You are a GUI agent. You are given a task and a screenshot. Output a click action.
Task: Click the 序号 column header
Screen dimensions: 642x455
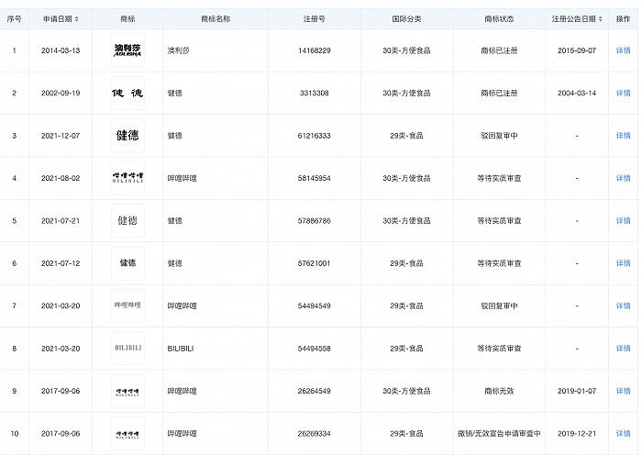(15, 19)
